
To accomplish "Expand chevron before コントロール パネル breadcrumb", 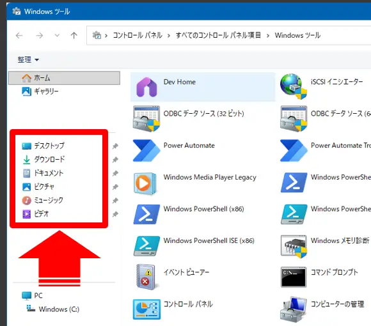I will [106, 36].
